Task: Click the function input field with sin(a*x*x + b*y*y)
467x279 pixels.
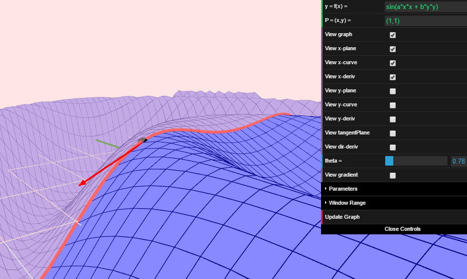Action: point(425,7)
